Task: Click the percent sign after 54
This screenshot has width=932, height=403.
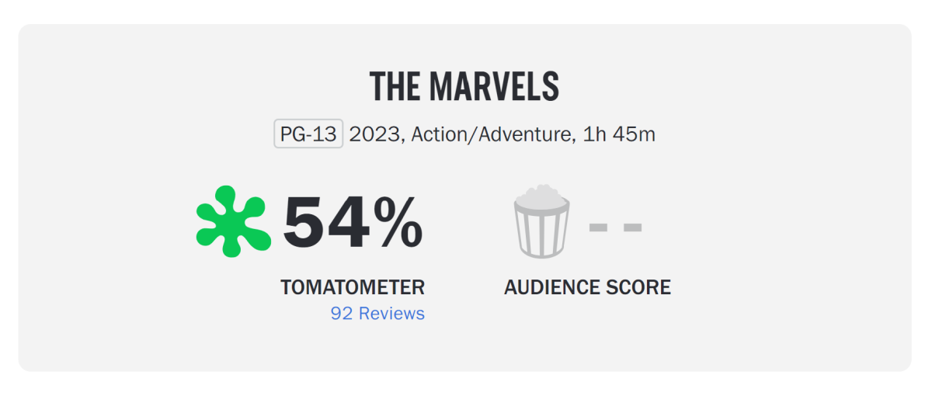Action: pos(399,223)
